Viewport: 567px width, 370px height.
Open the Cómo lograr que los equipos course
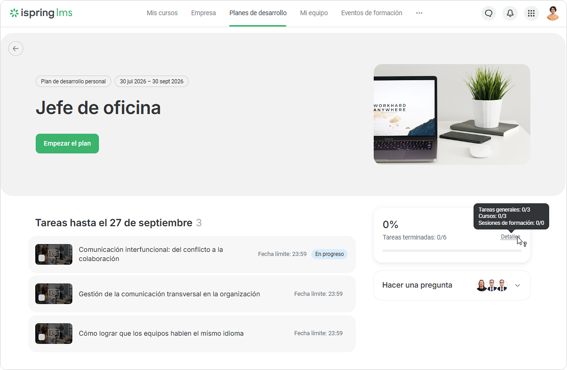161,333
